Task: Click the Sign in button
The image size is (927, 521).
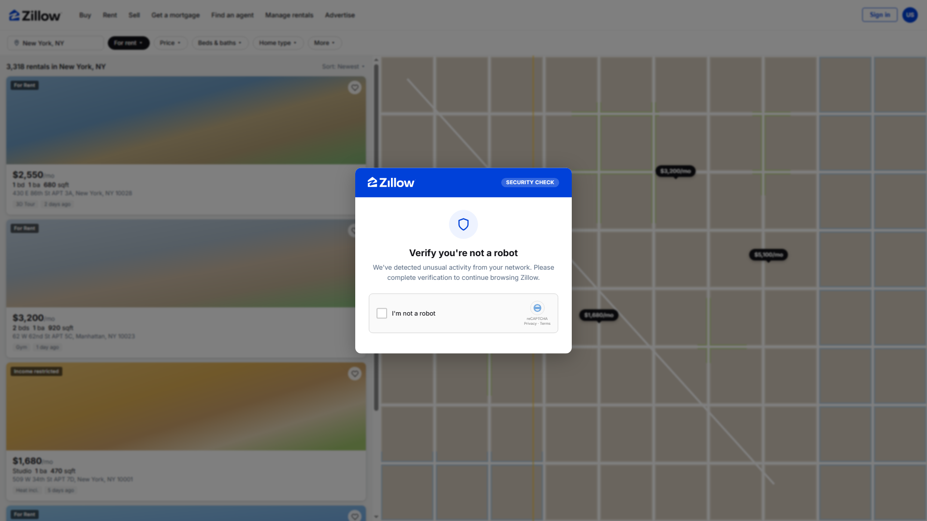Action: 880,15
